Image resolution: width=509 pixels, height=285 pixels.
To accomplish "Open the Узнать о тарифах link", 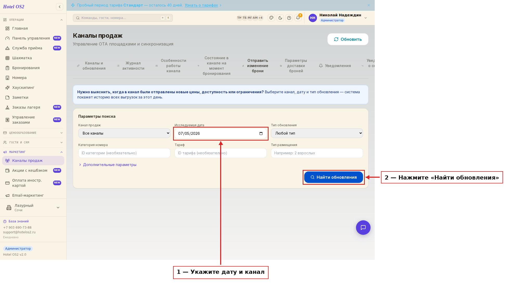I will point(201,5).
